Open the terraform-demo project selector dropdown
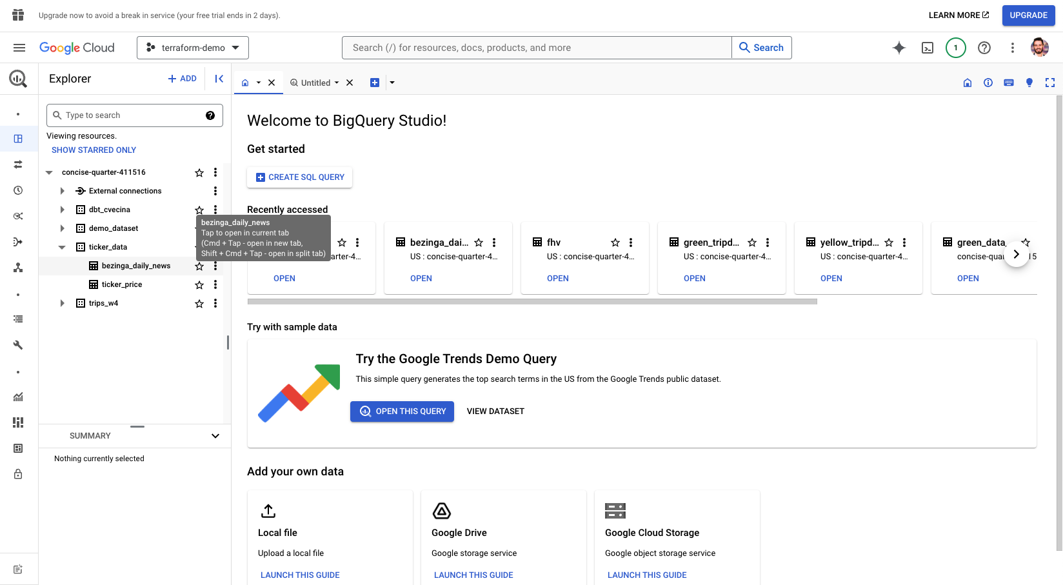This screenshot has height=585, width=1063. click(193, 48)
